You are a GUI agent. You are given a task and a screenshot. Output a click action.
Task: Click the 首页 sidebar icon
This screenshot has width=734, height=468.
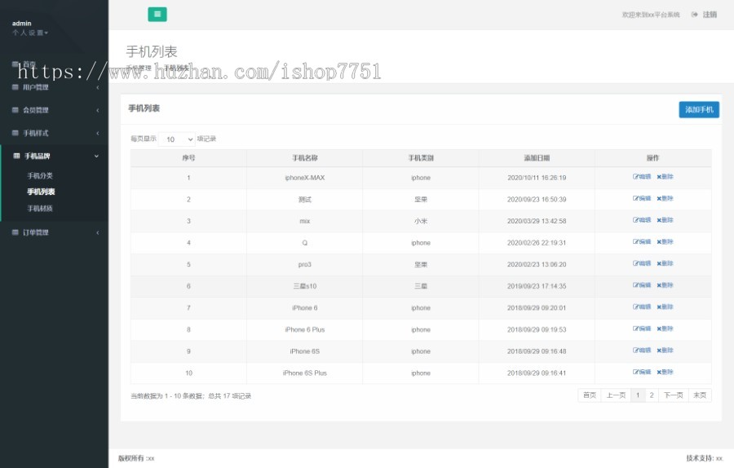(15, 64)
